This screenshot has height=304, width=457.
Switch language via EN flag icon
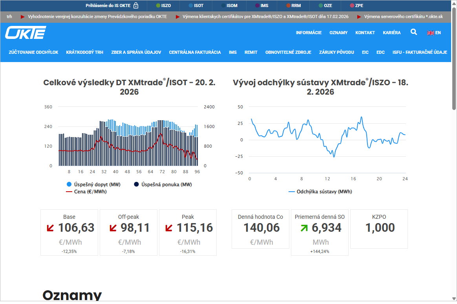tap(434, 33)
